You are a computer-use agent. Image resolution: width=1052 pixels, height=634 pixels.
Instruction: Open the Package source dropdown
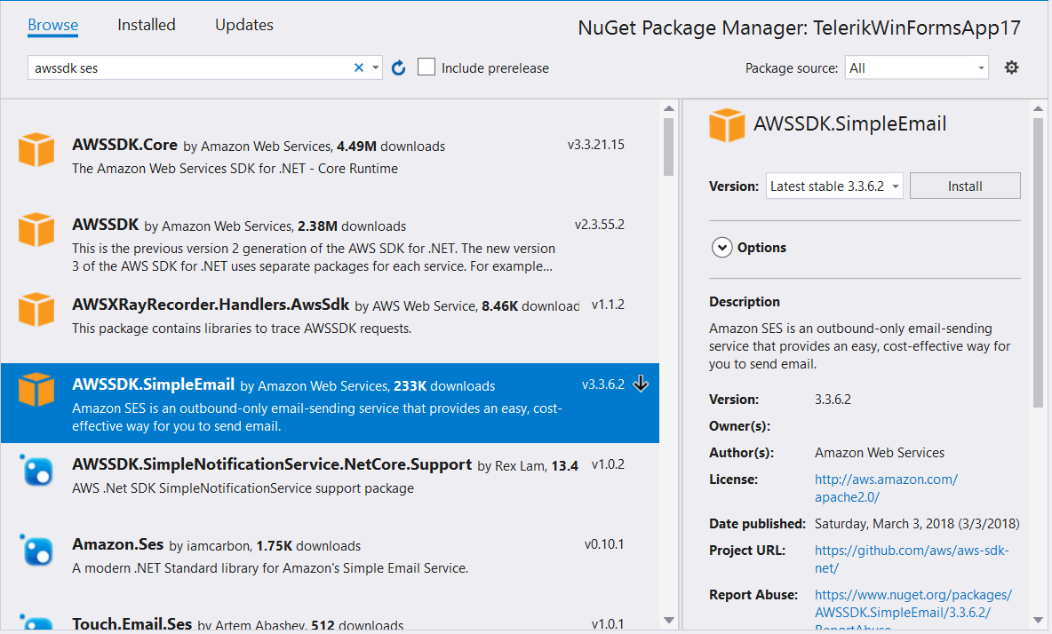tap(918, 67)
